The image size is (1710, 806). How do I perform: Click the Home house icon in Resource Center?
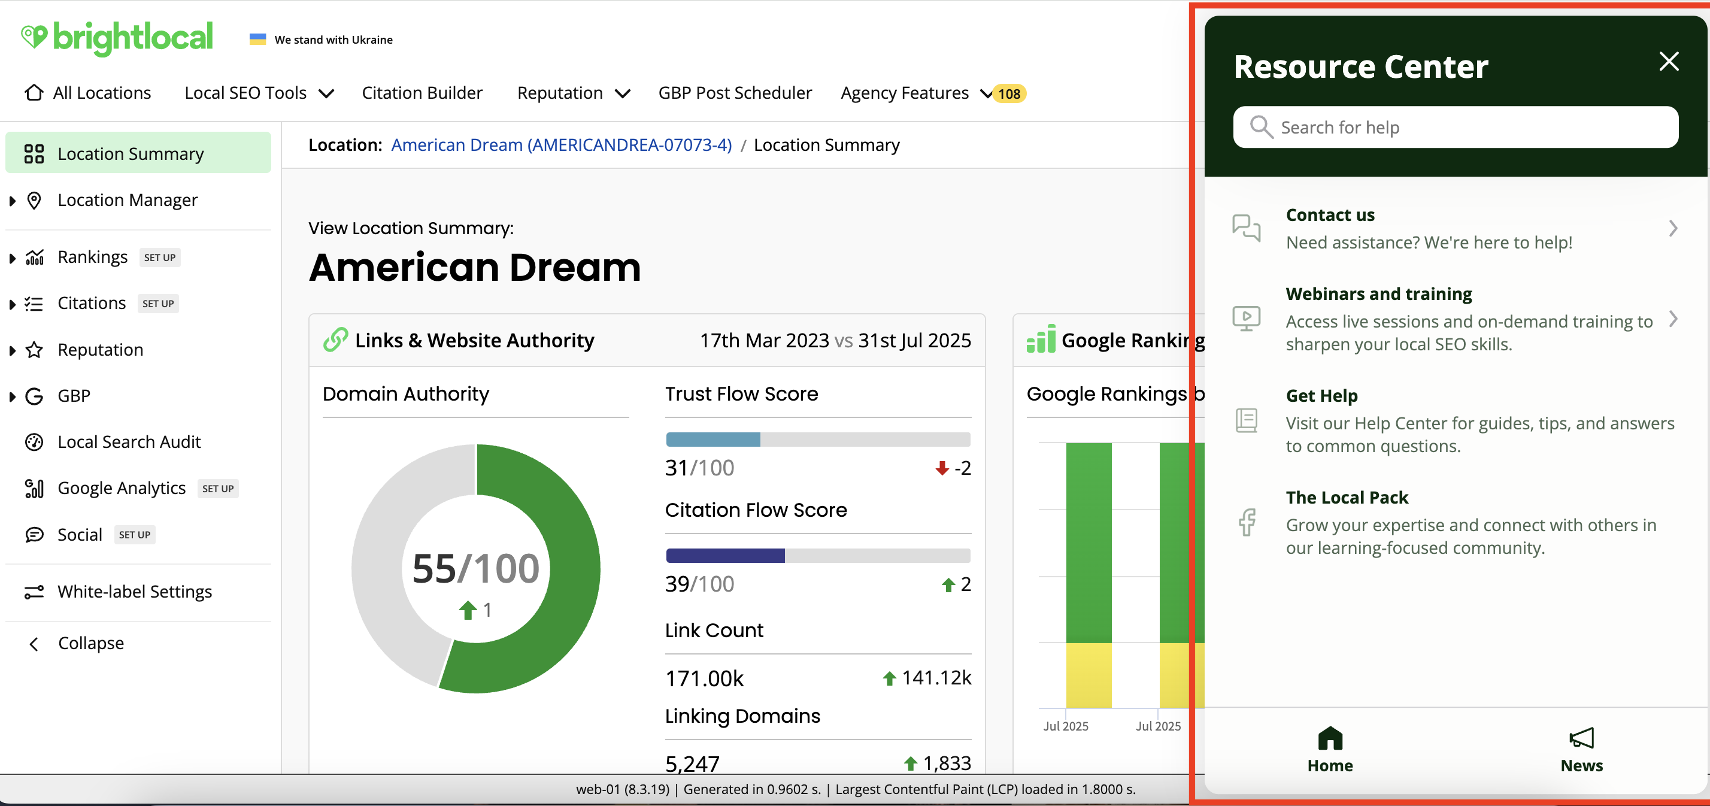click(1330, 738)
